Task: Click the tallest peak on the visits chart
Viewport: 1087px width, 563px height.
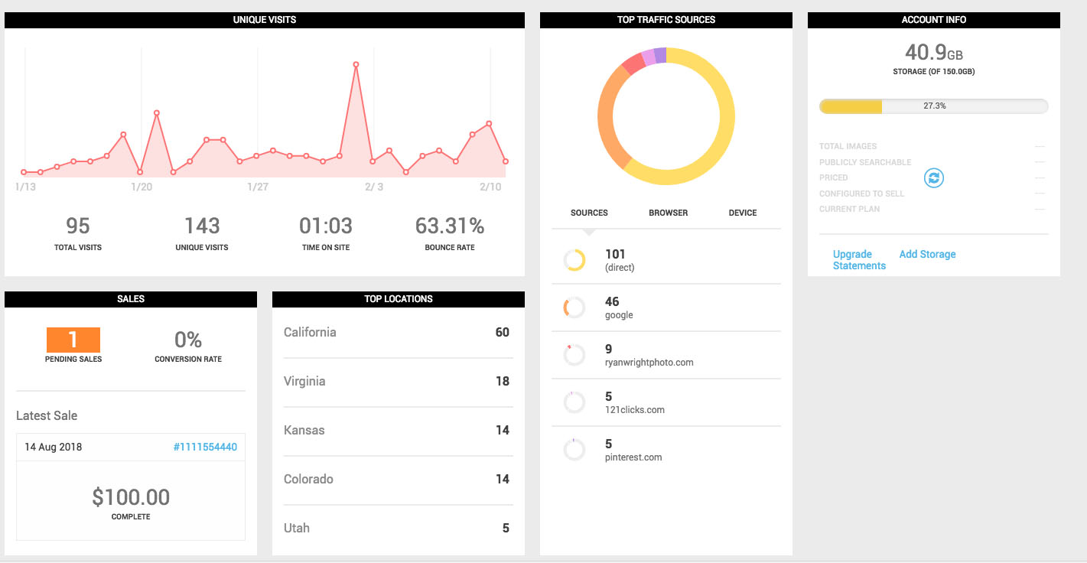Action: 355,64
